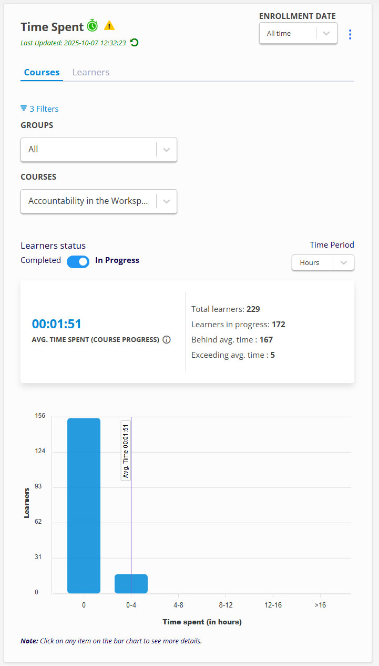Click the filter icon next to 3 Filters
379x666 pixels.
24,109
